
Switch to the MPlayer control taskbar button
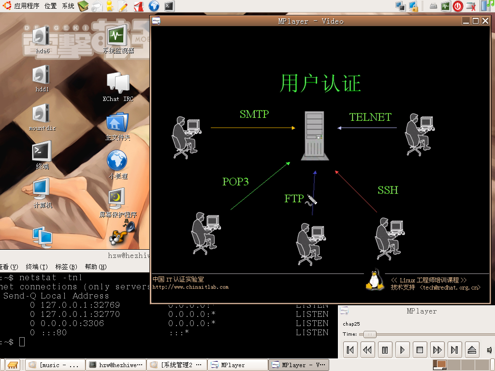pos(238,365)
